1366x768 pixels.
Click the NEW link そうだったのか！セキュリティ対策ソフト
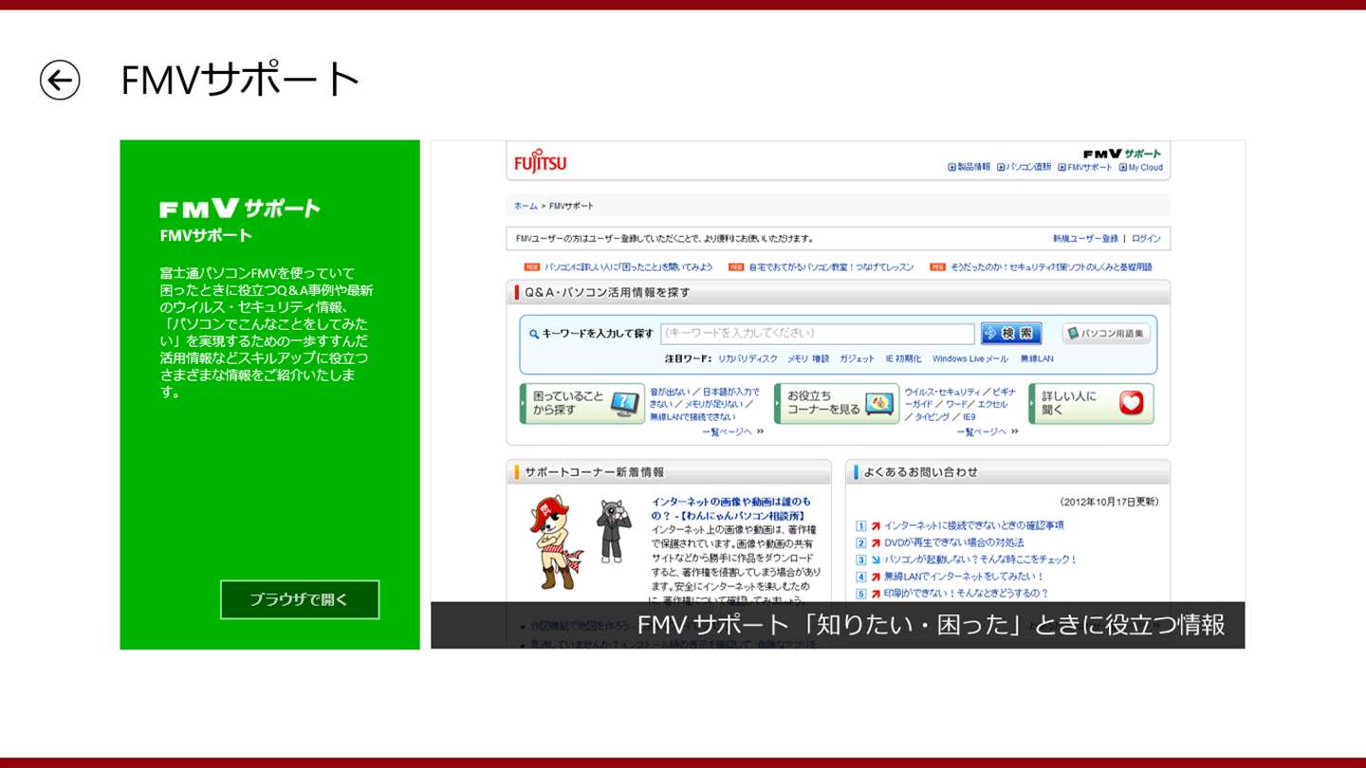1051,267
